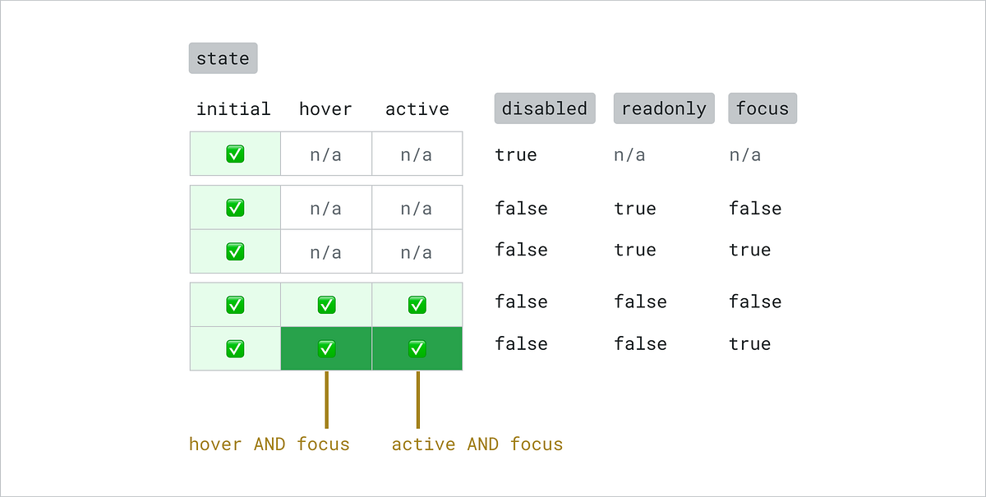The width and height of the screenshot is (986, 497).
Task: Click the initial column header
Action: pyautogui.click(x=233, y=109)
